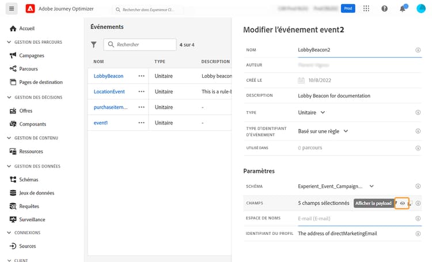Click Unitaire cell in LobbyBeacon row
432x262 pixels.
(164, 76)
